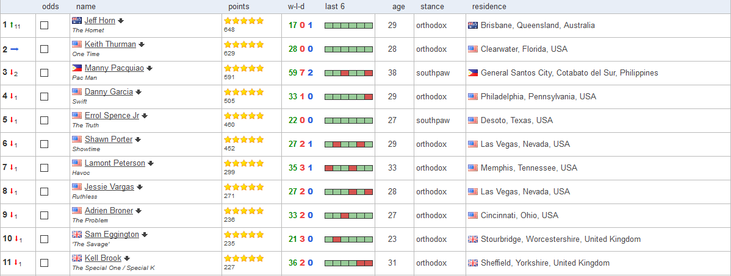731x276 pixels.
Task: Click the UK flag beside Sheffield, Yorkshire residence
Action: pos(473,263)
